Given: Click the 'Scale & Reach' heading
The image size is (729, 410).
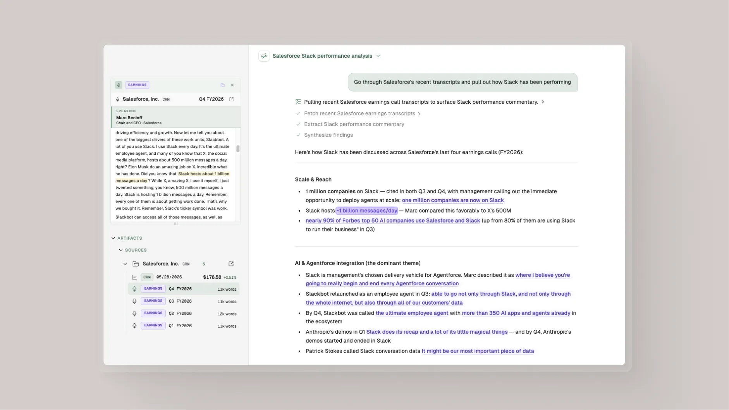Looking at the screenshot, I should click(x=313, y=180).
